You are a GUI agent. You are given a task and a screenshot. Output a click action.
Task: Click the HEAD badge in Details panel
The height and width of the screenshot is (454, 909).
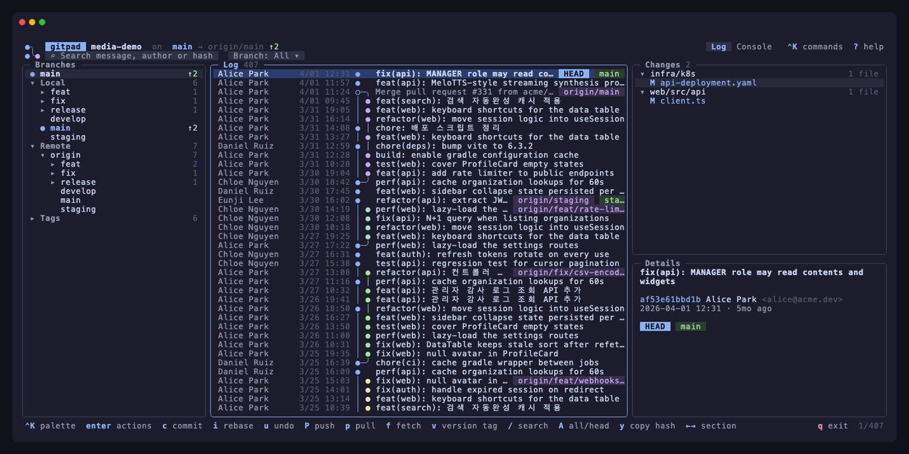(x=655, y=327)
